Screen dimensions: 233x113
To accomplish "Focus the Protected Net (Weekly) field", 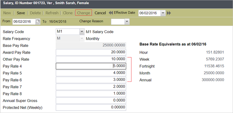I will tap(91, 107).
